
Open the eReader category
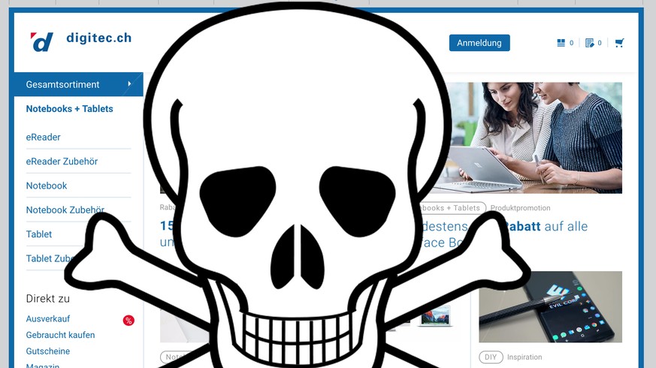pyautogui.click(x=43, y=137)
